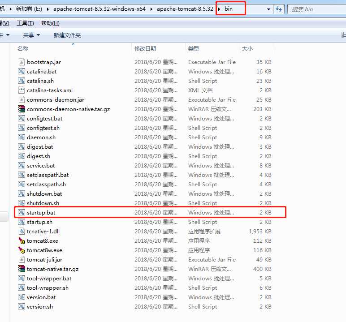Viewport: 346px width, 322px height.
Task: Click the catalina-tasks.xml document icon
Action: click(x=22, y=90)
